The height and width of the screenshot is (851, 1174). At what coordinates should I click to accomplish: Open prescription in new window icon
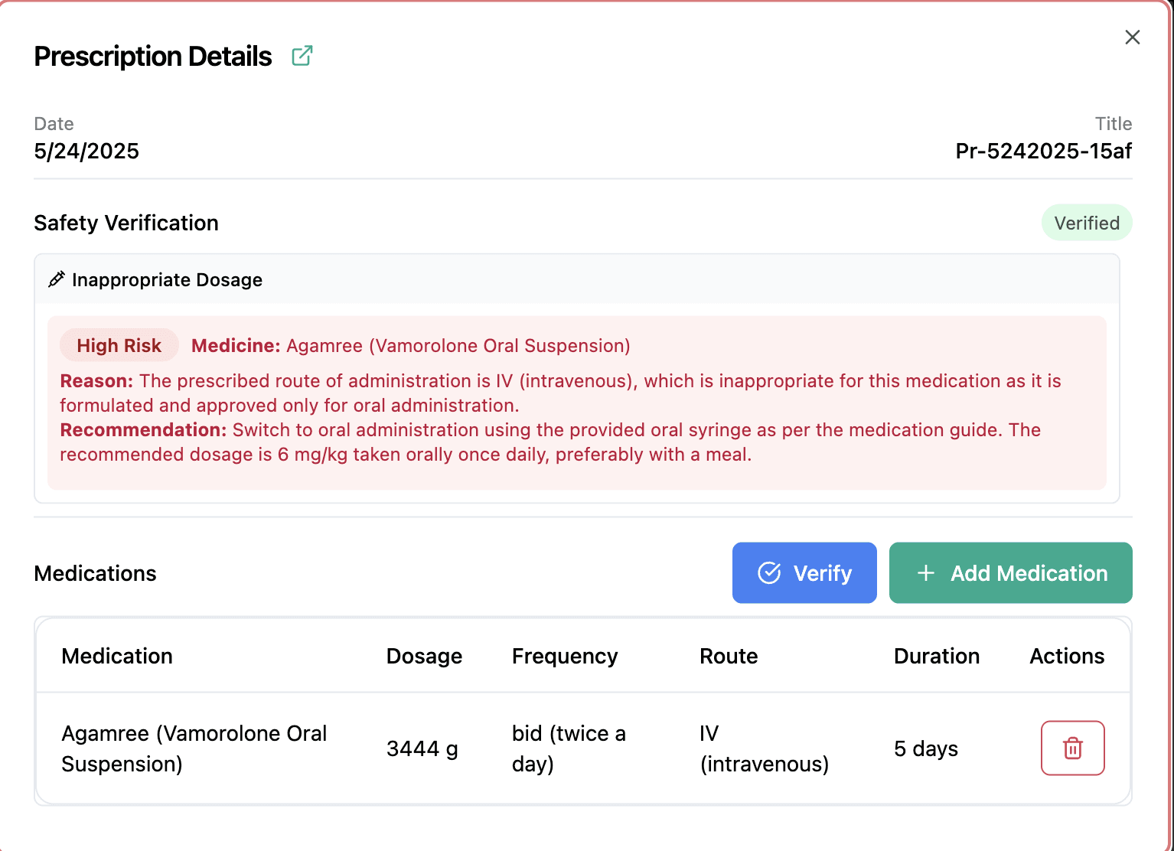point(302,56)
